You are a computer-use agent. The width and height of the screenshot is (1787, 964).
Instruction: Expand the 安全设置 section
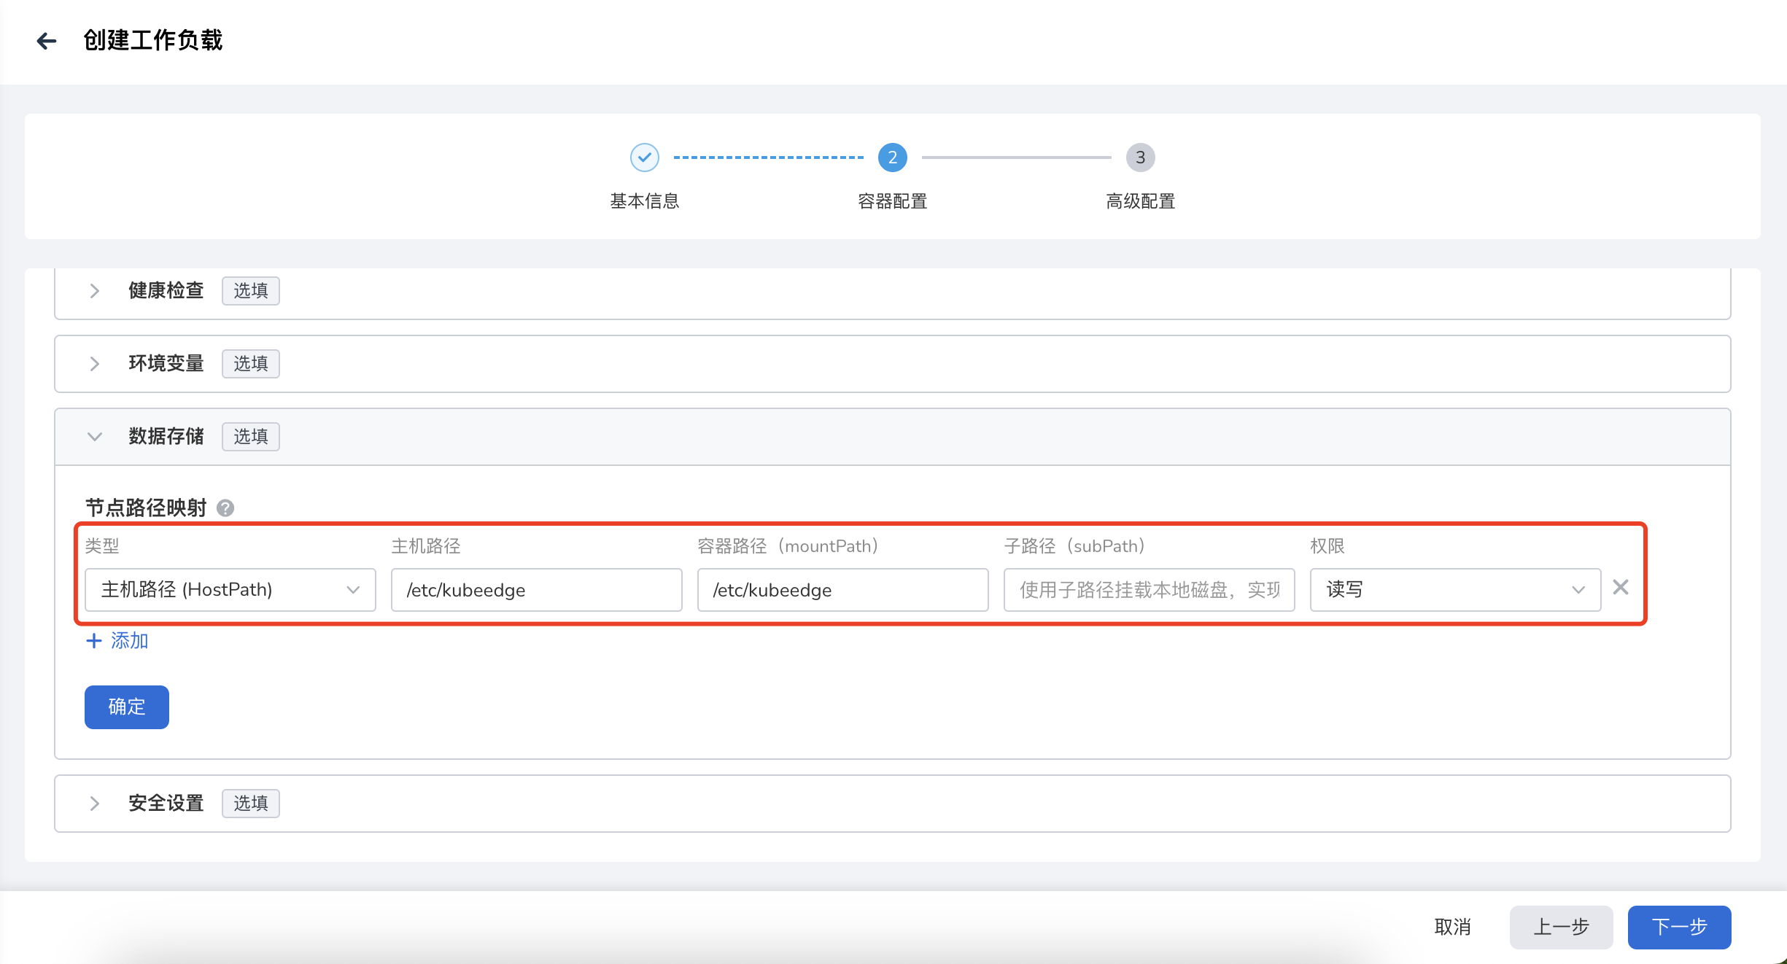point(95,803)
